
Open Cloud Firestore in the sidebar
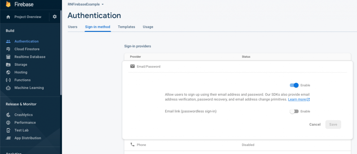27,49
